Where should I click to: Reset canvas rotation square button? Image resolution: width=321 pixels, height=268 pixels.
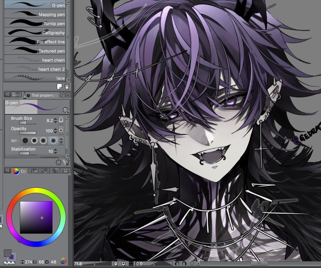[x=131, y=263]
